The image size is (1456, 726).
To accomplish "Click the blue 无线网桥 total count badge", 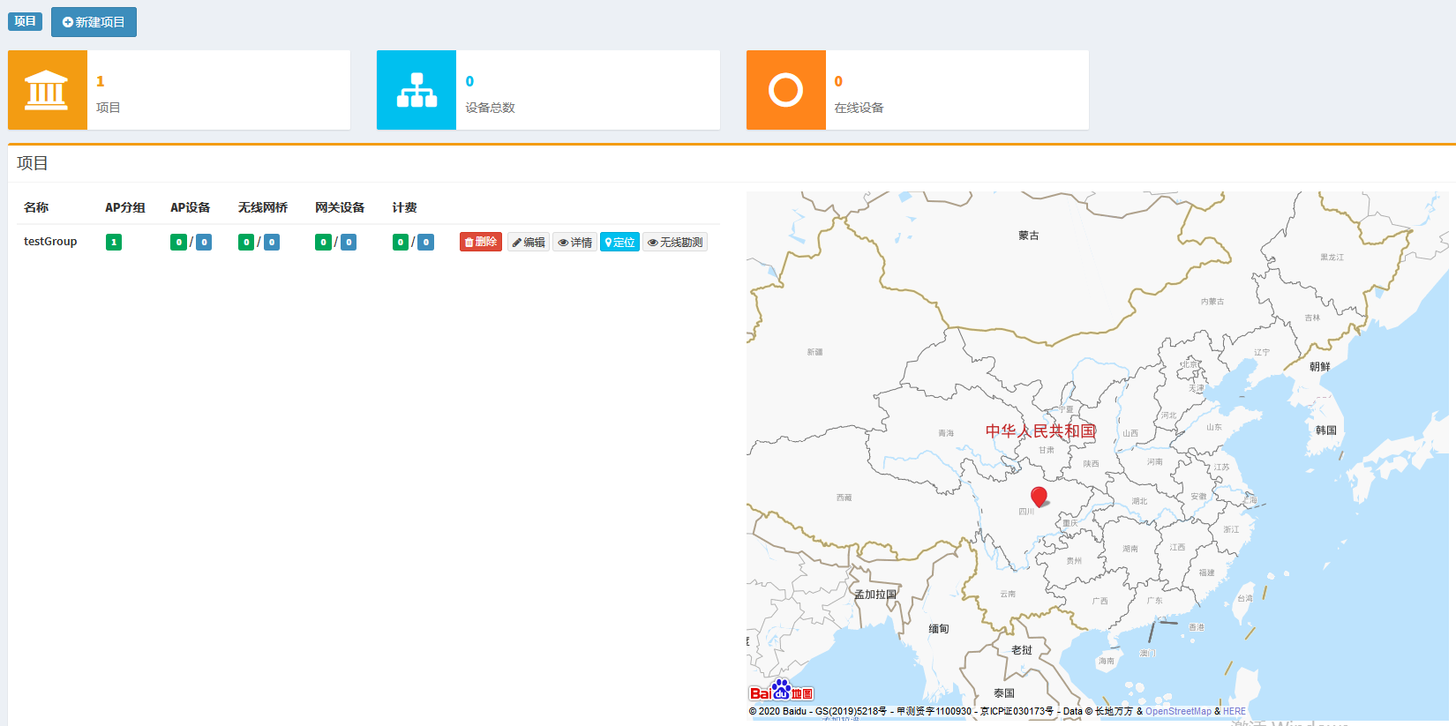I will click(x=272, y=242).
